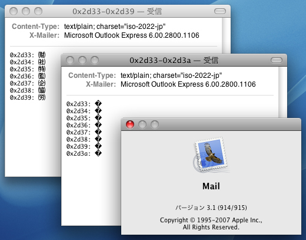The width and height of the screenshot is (306, 240).
Task: Click the vertical scrollbar of 0x2d33-0x2d39 window
Action: (226, 35)
